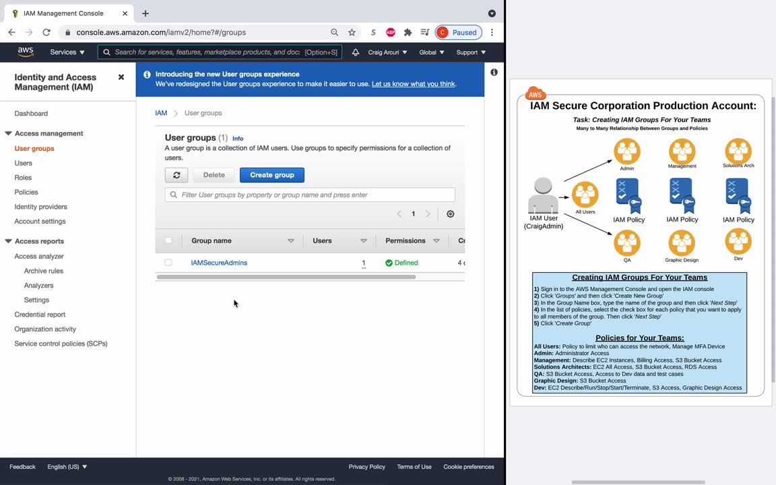The image size is (776, 485).
Task: Click the AWS logo home icon
Action: [x=25, y=52]
